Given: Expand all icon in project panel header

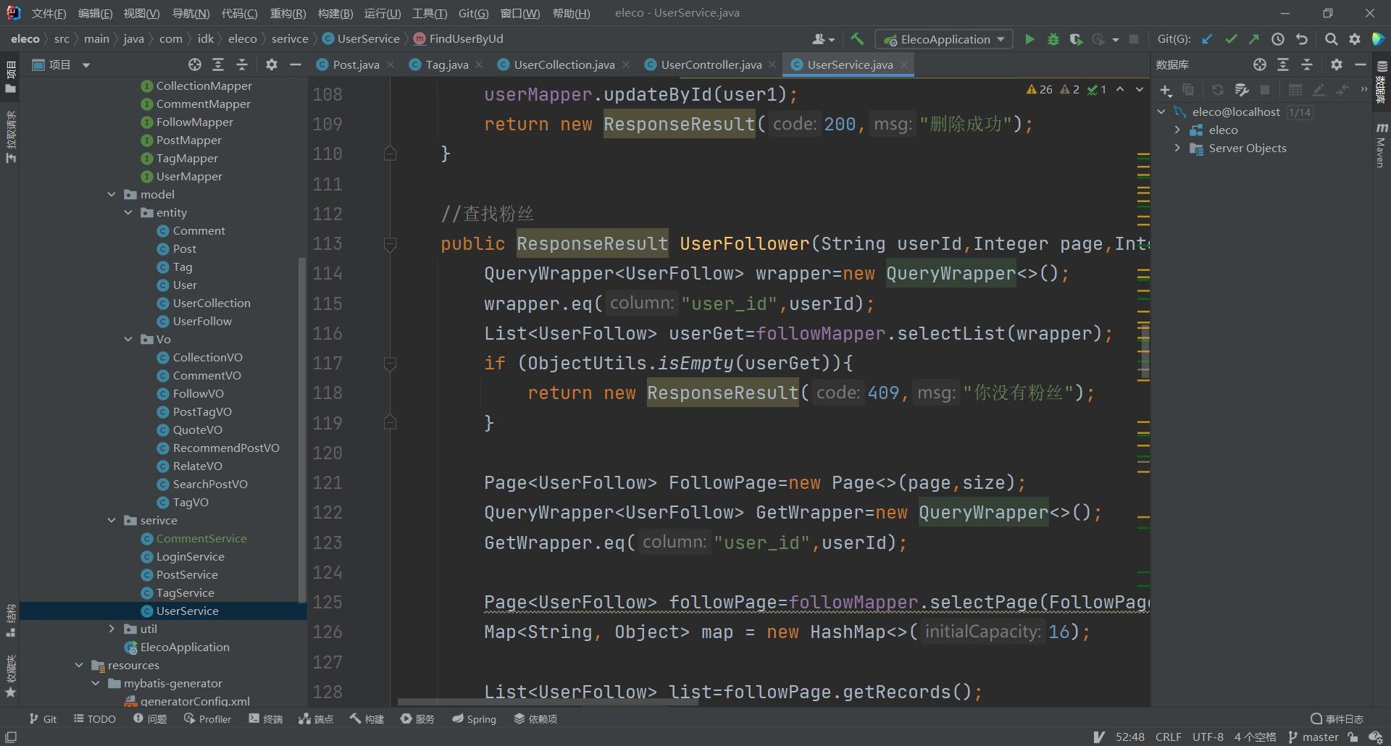Looking at the screenshot, I should coord(217,64).
